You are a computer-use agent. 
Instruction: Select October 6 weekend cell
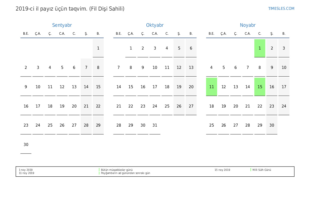pos(191,48)
